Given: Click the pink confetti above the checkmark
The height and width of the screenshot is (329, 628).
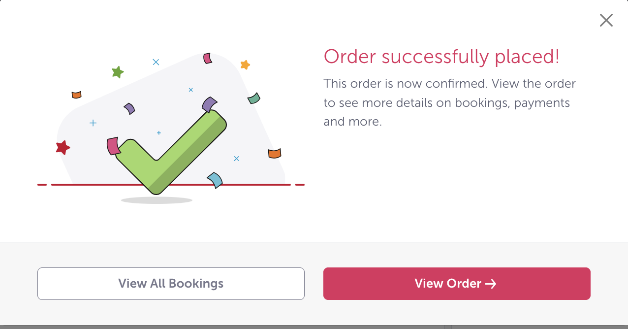Looking at the screenshot, I should pyautogui.click(x=208, y=58).
